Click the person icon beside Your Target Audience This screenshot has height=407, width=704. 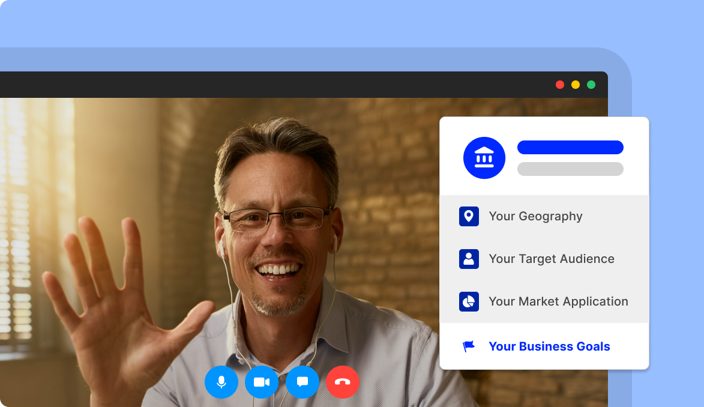(x=469, y=259)
